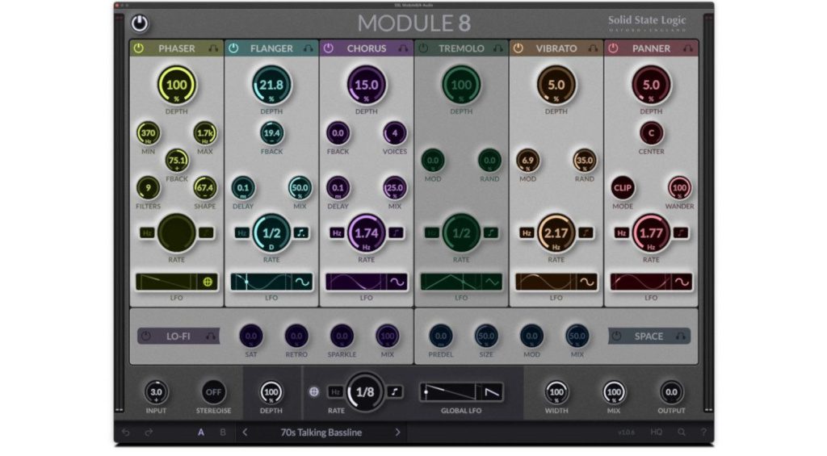Select preset slot A

201,433
